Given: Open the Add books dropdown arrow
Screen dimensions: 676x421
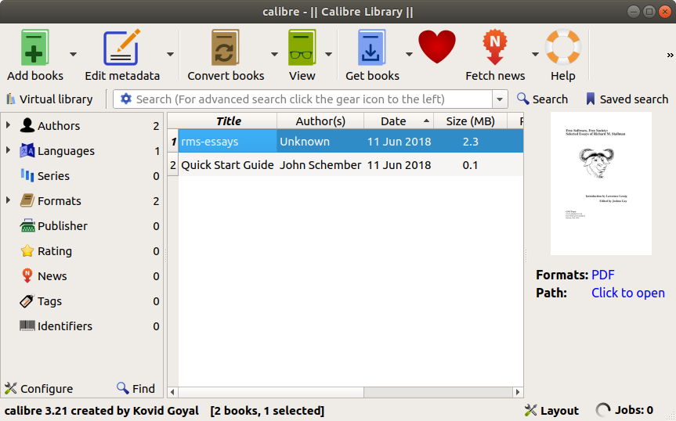Looking at the screenshot, I should (x=74, y=54).
